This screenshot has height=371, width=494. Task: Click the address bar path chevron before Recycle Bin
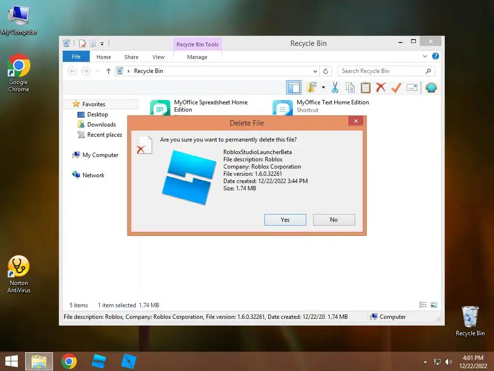pyautogui.click(x=128, y=71)
